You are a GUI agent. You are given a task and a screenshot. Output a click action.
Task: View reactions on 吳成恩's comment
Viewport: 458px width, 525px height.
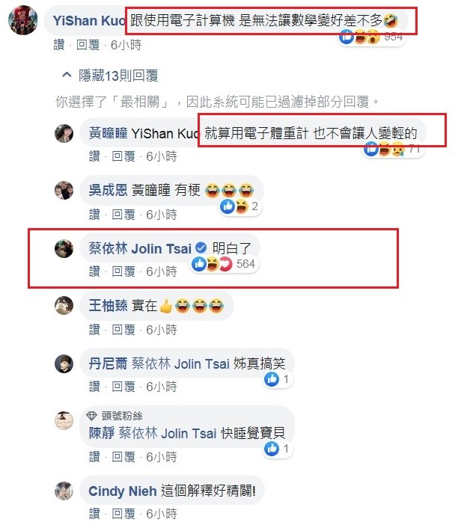click(x=240, y=206)
